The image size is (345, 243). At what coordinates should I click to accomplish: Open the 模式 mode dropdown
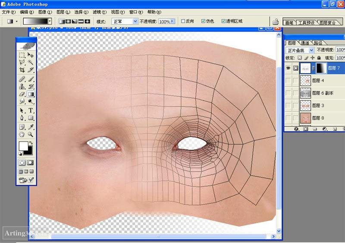point(125,22)
